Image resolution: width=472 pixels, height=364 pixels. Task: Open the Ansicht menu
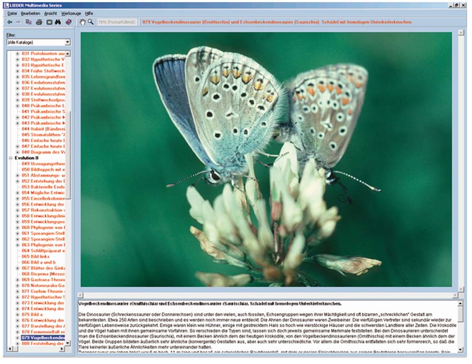tap(51, 12)
